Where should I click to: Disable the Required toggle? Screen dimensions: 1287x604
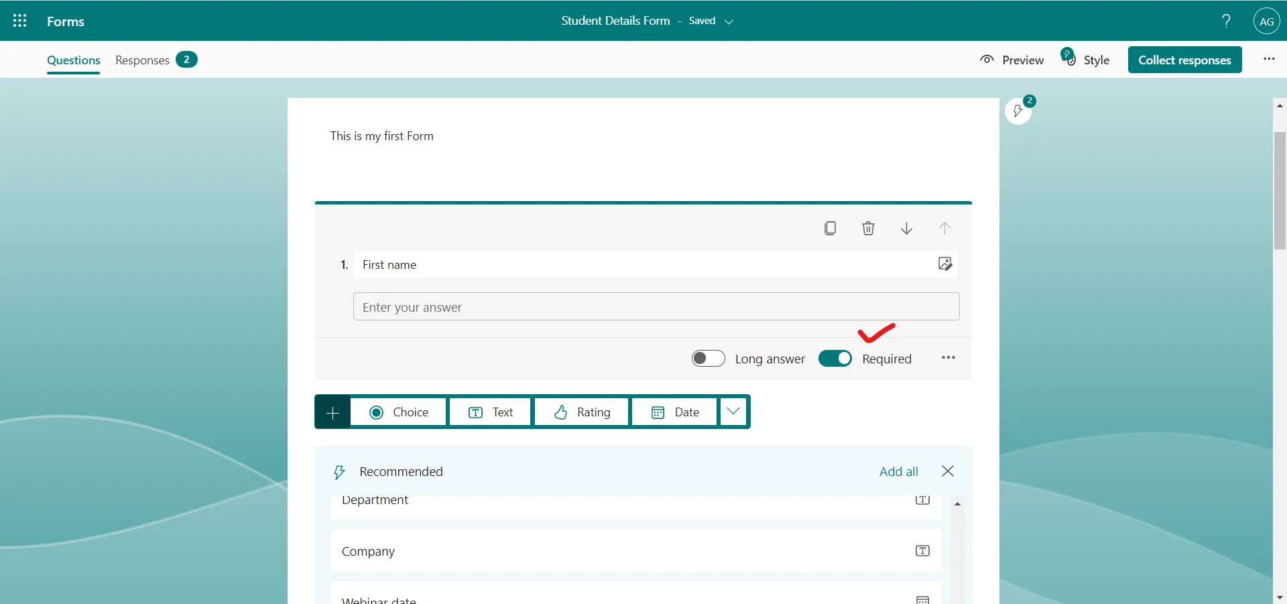tap(834, 358)
